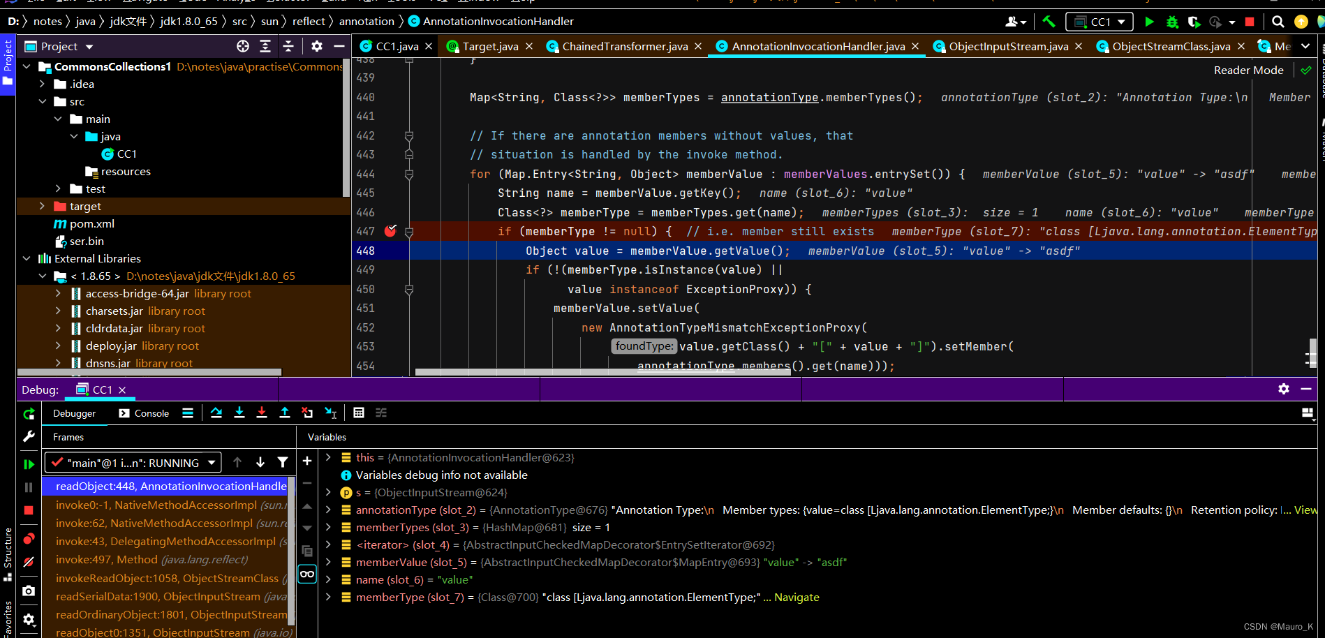Click Navigate link for memberType variable

797,597
